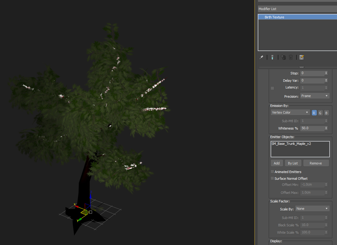
Task: Toggle Show End Result test tube icon
Action: [x=272, y=57]
